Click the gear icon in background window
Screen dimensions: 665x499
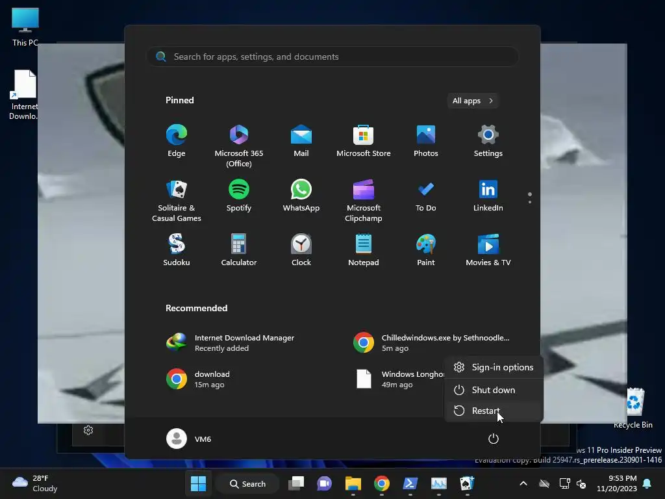88,430
